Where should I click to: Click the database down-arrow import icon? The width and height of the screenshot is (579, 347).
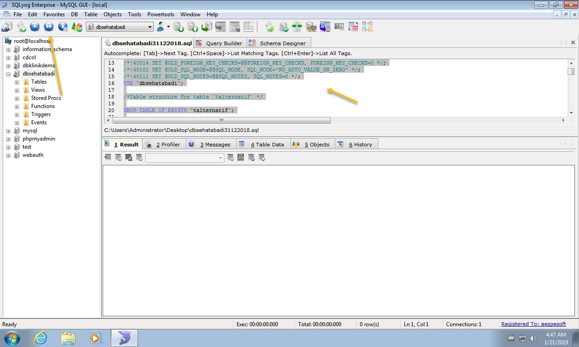click(x=179, y=27)
